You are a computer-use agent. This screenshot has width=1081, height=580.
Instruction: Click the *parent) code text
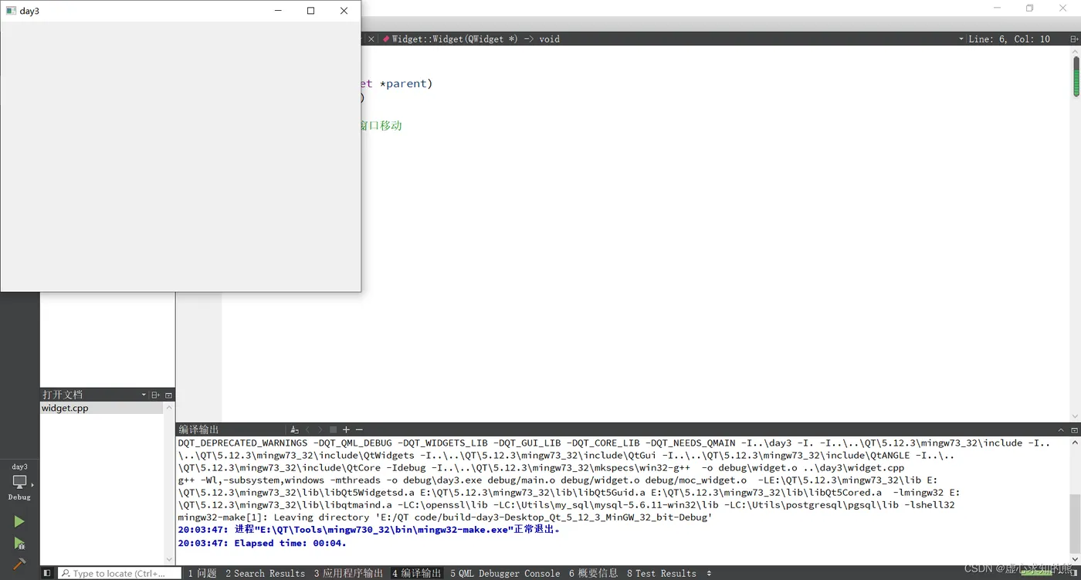406,83
